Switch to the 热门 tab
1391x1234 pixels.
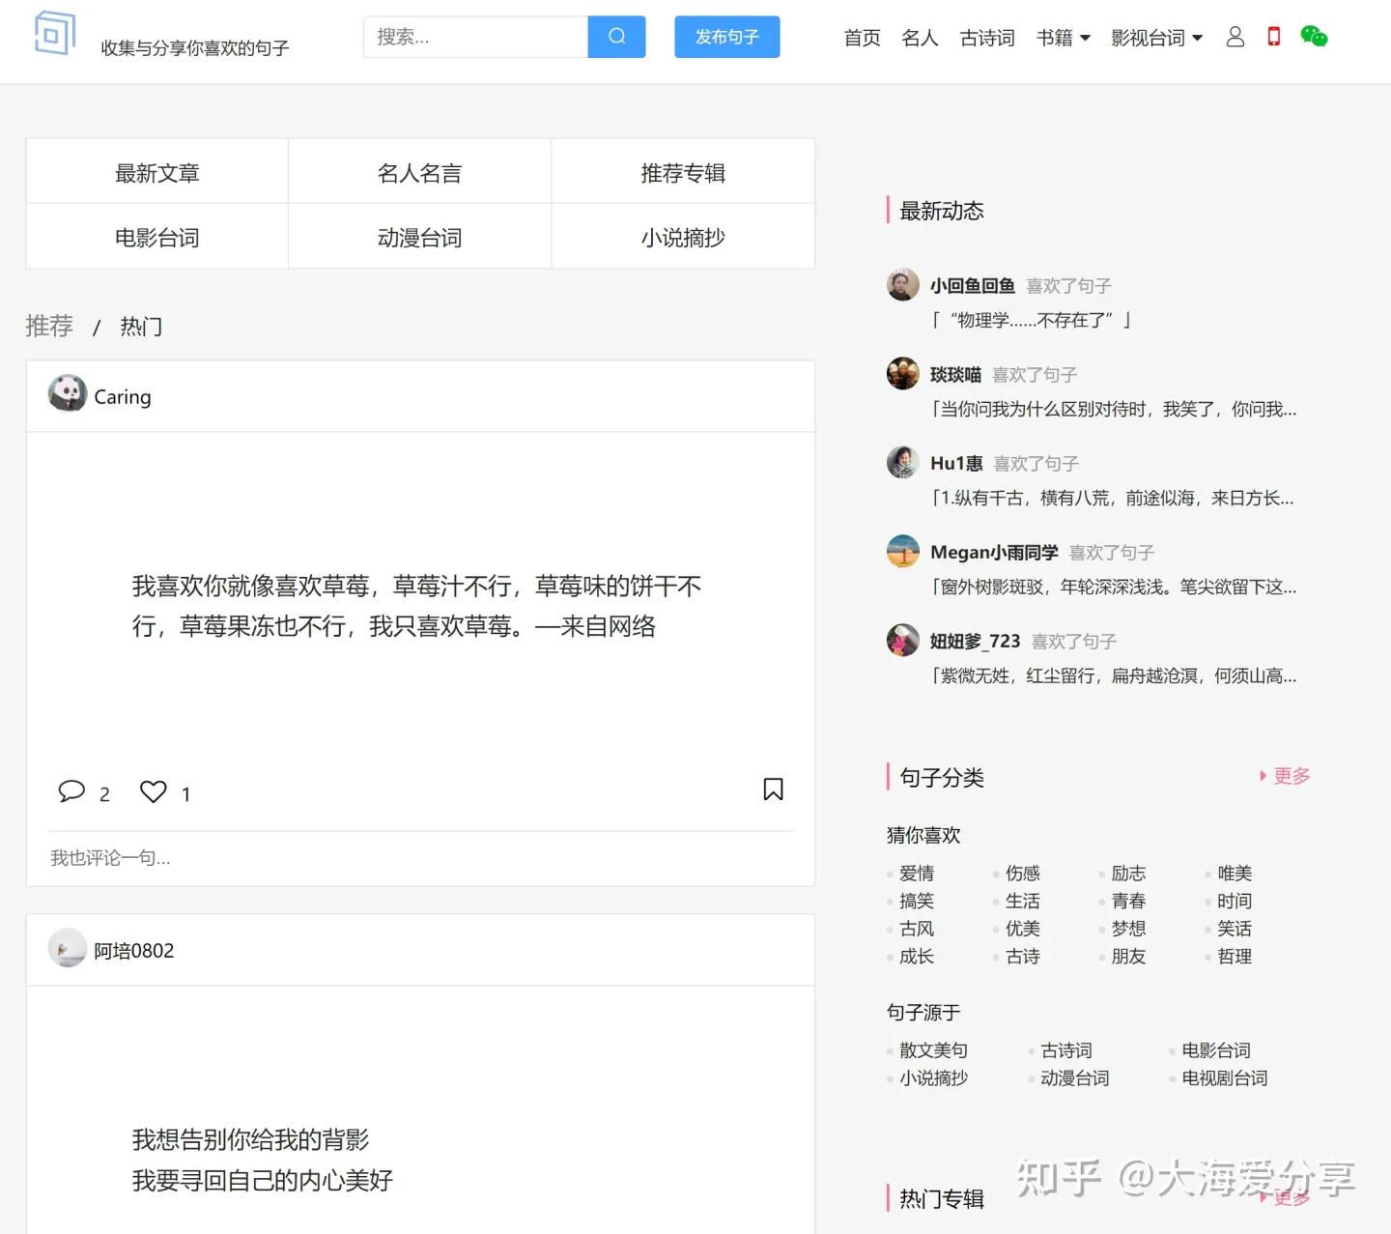click(140, 326)
